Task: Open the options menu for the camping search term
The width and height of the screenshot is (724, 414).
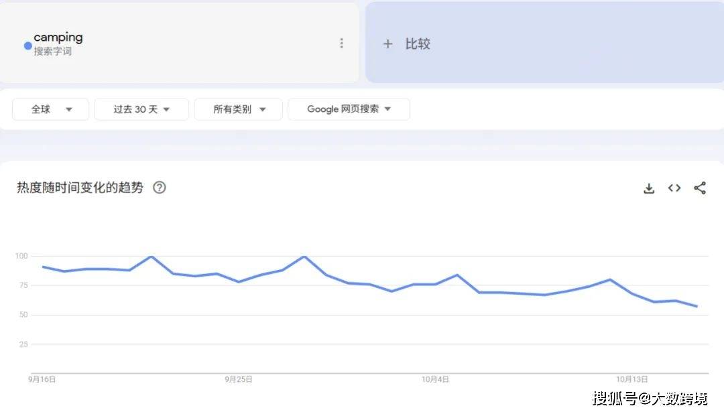Action: 342,43
